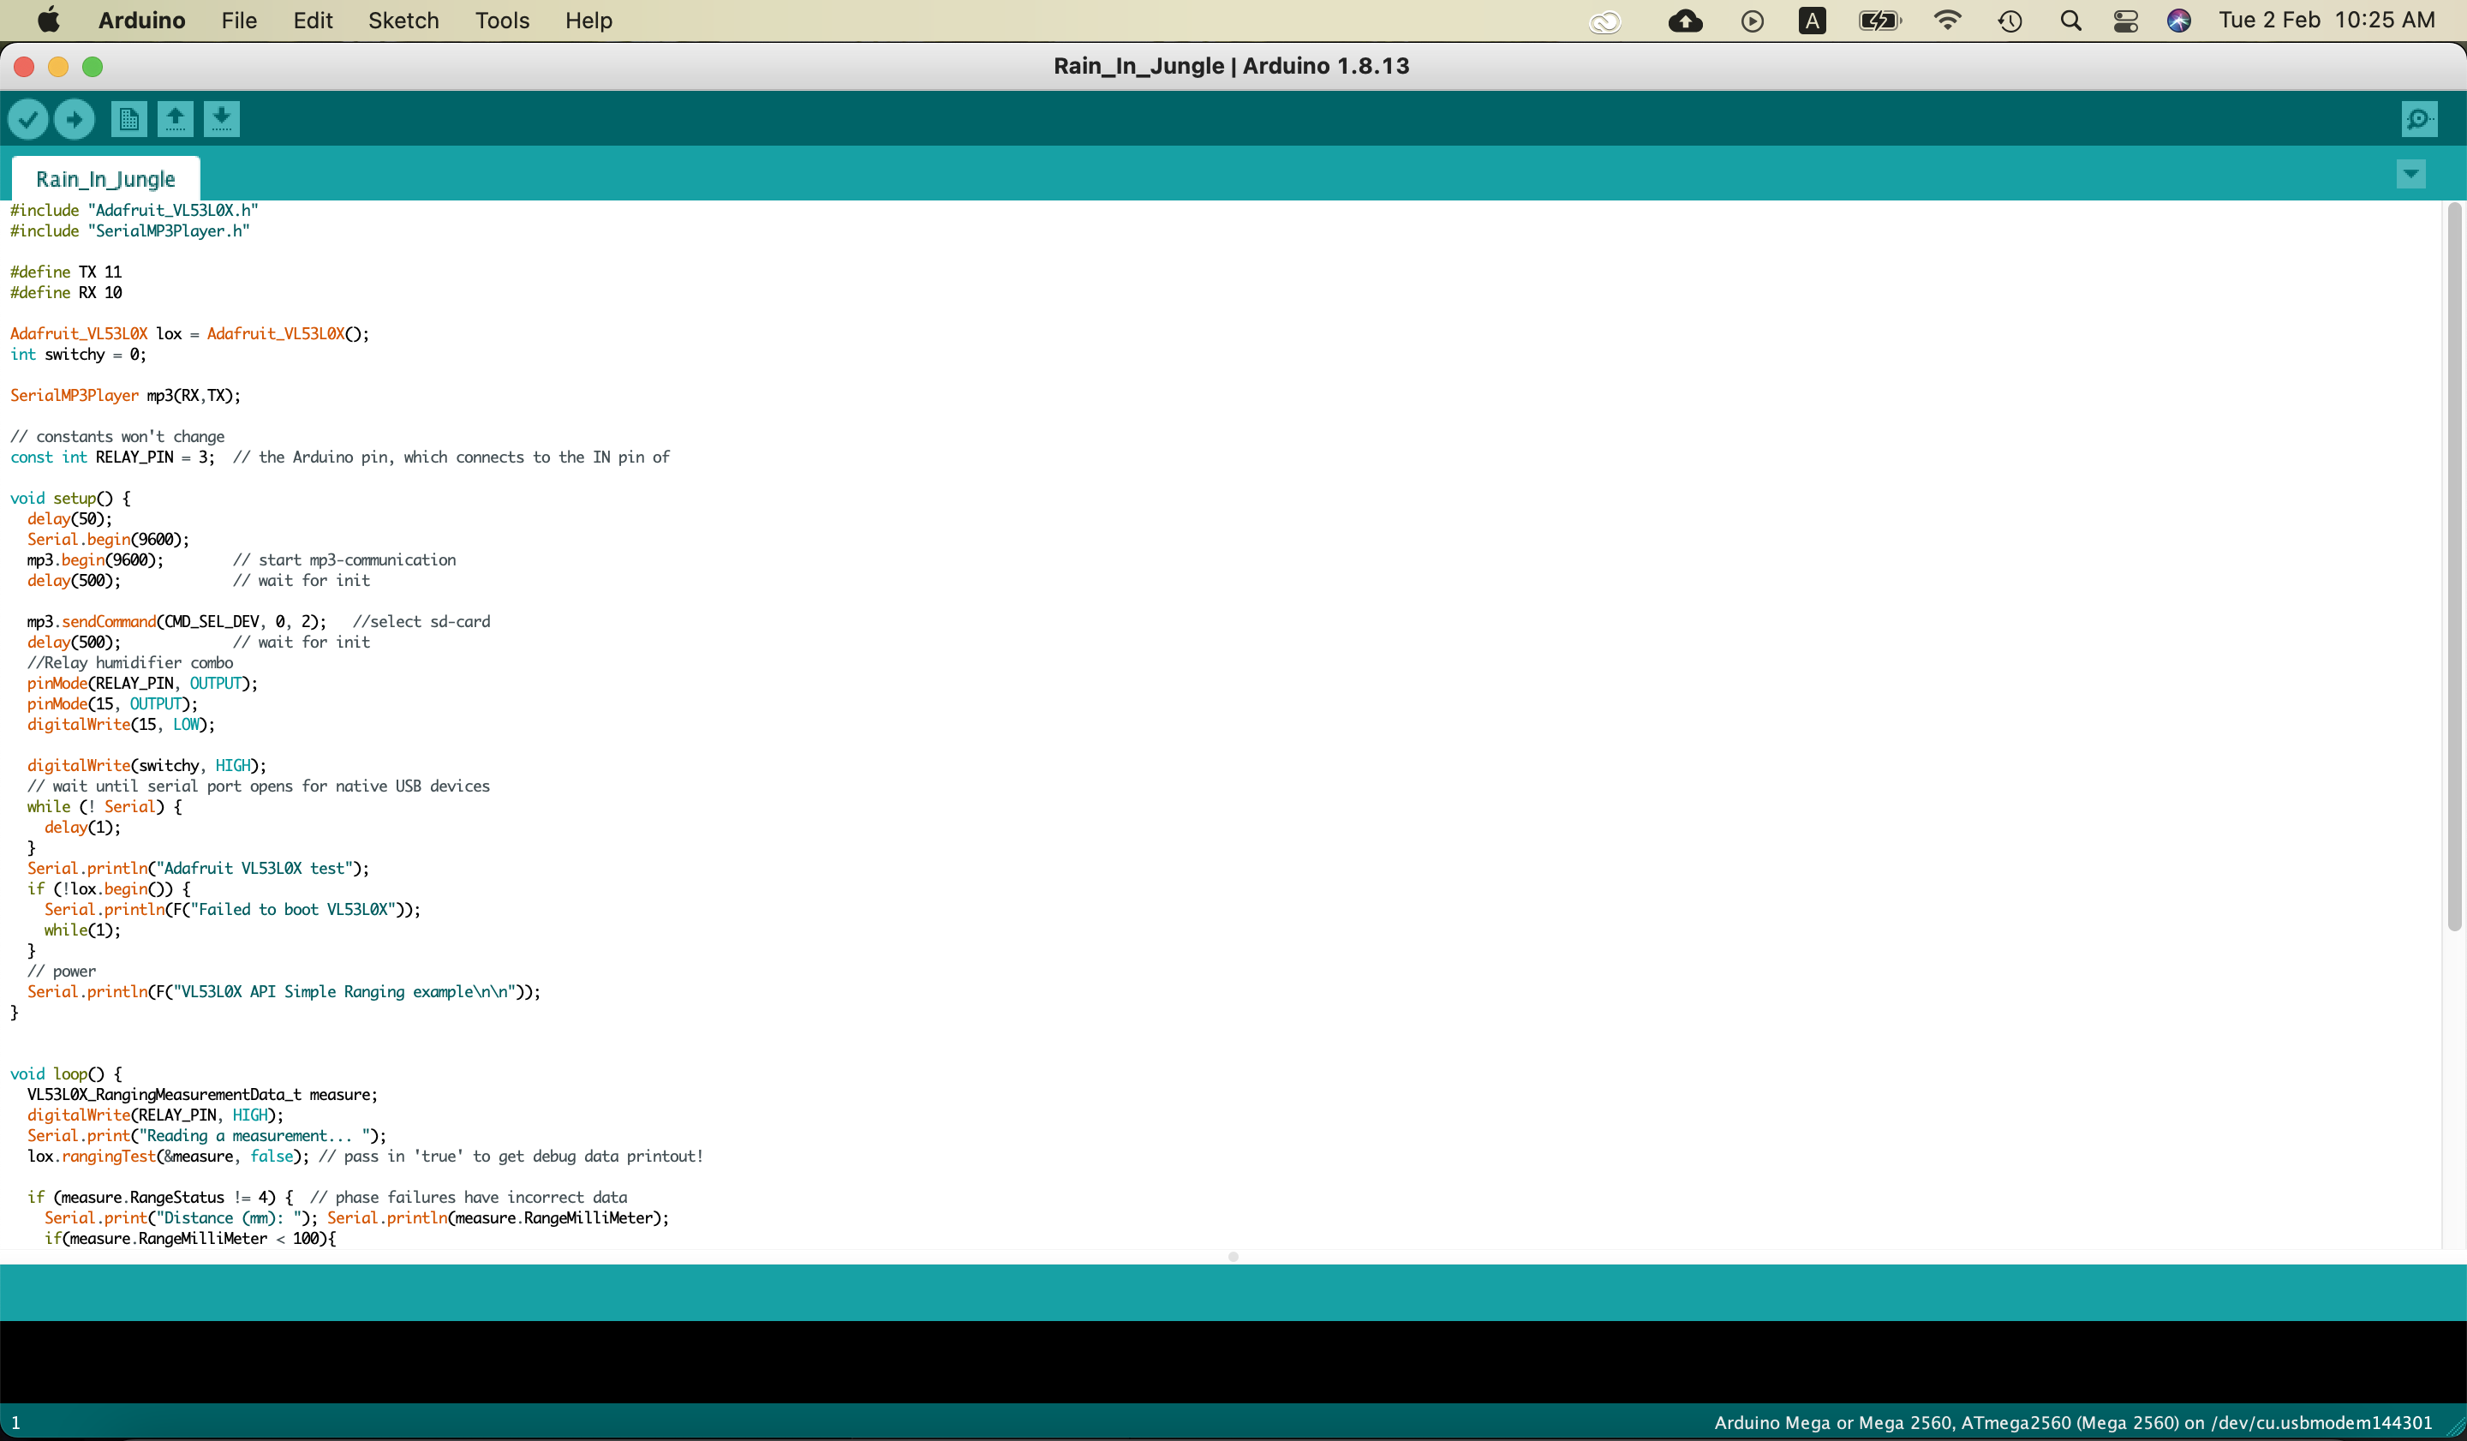Click the Upload arrow button

pos(75,119)
